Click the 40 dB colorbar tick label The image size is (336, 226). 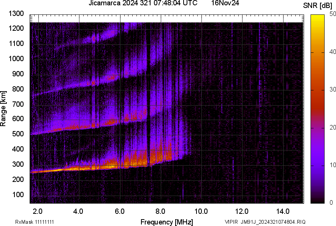[333, 52]
